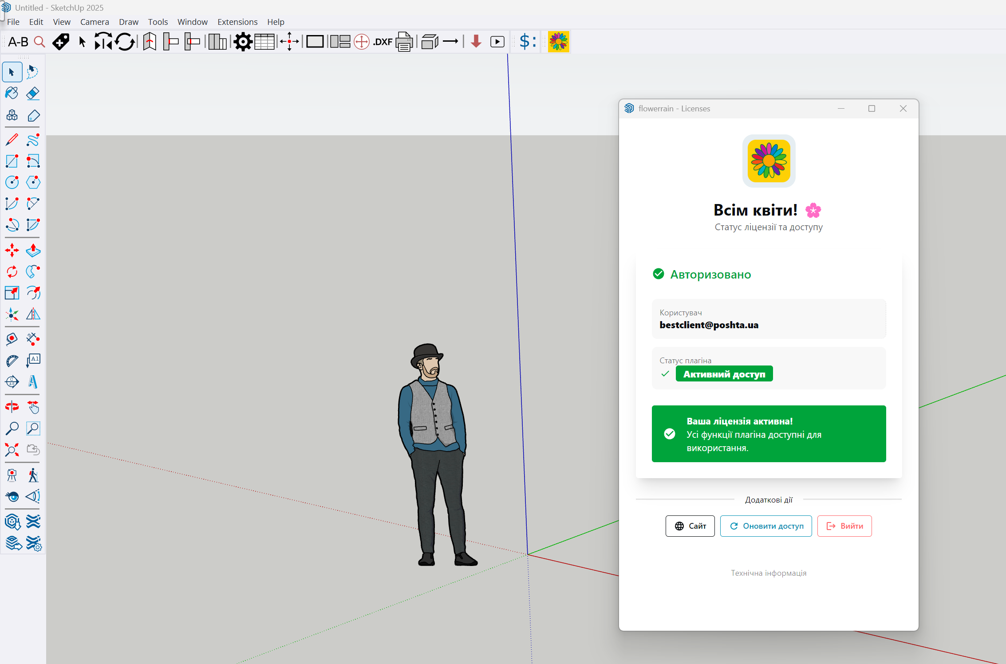
Task: Click Оновити доступ button
Action: pos(765,526)
